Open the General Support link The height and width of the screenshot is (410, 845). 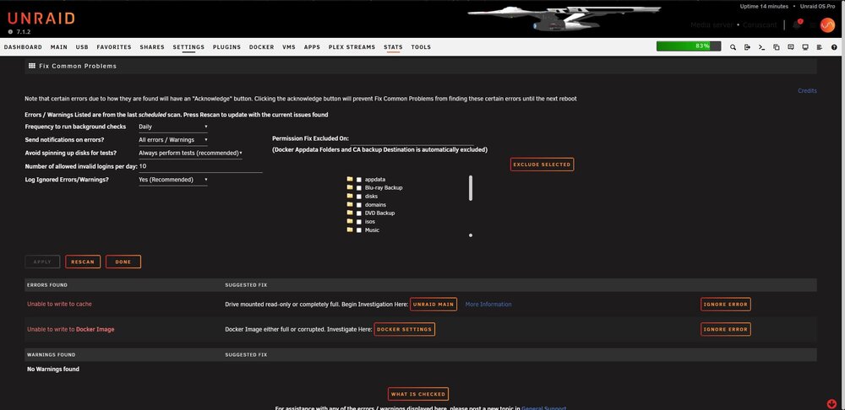click(543, 408)
